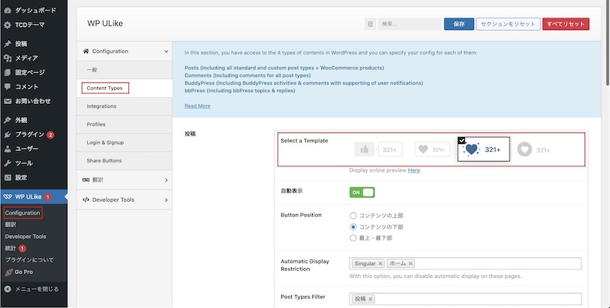
Task: Click the code icon beside Developer Tools
Action: 86,199
